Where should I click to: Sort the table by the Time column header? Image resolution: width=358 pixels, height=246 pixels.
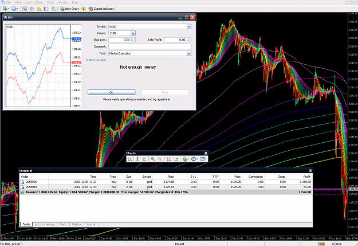[x=73, y=177]
